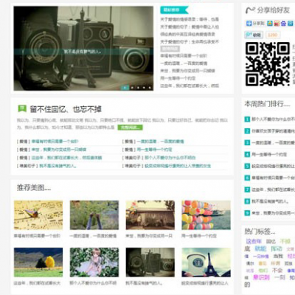Open the 留不住回忆、也忘不掉 article title

point(66,109)
